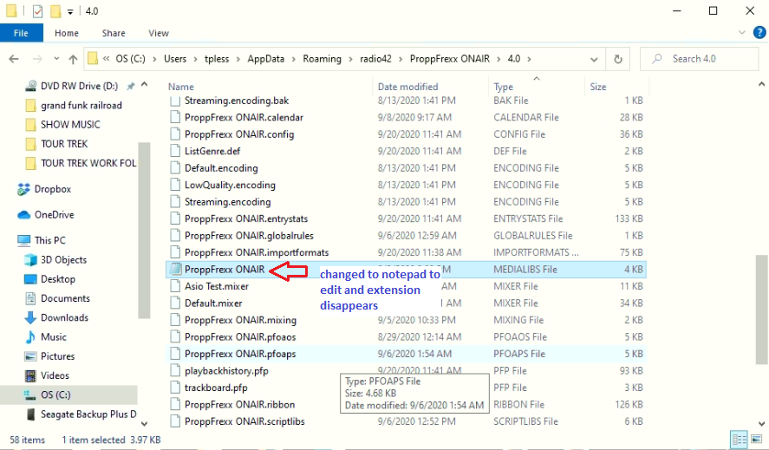Image resolution: width=769 pixels, height=450 pixels.
Task: Click the Refresh button in address bar
Action: 618,59
